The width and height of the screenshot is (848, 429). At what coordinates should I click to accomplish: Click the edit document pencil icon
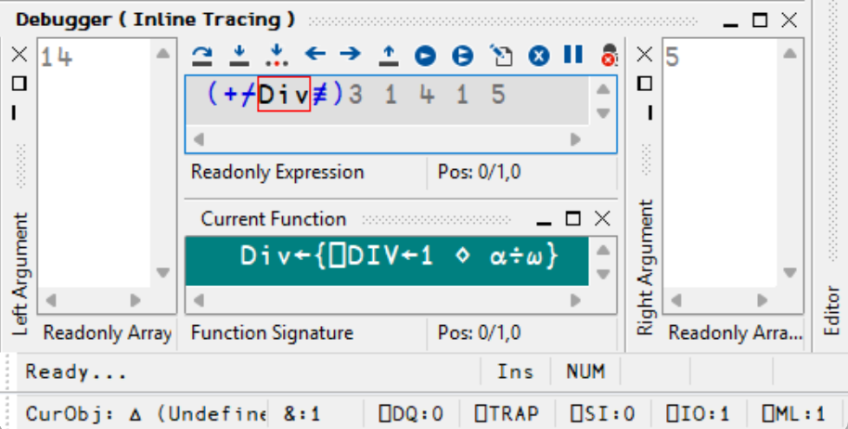[501, 55]
